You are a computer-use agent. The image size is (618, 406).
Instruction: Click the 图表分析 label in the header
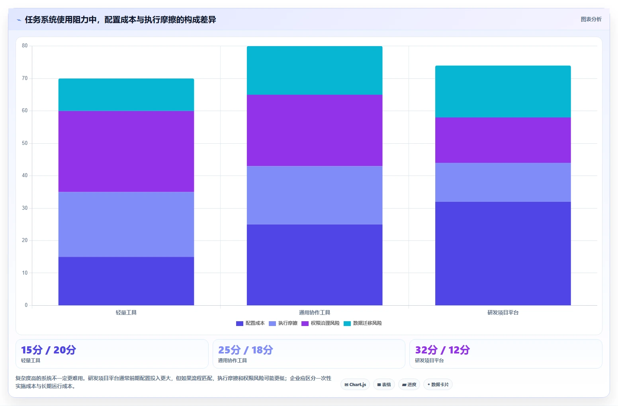tap(591, 19)
